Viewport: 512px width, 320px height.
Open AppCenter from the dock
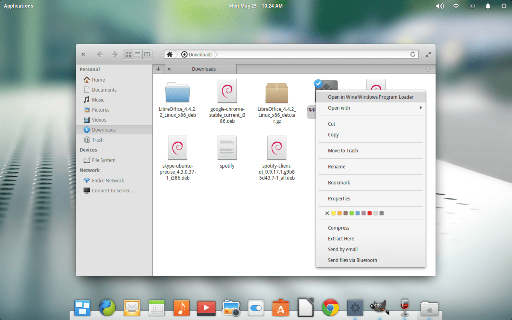click(281, 308)
